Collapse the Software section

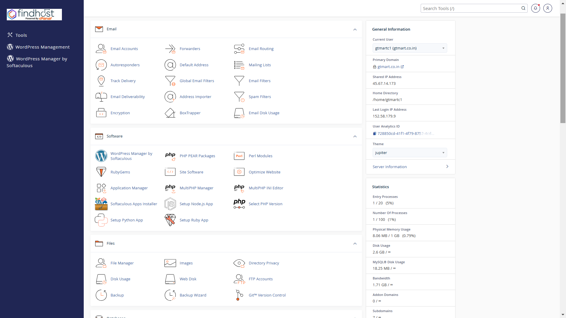[x=355, y=136]
